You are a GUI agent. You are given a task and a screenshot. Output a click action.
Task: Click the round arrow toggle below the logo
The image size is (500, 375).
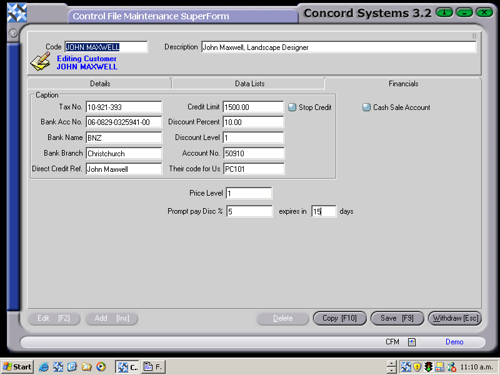point(13,33)
